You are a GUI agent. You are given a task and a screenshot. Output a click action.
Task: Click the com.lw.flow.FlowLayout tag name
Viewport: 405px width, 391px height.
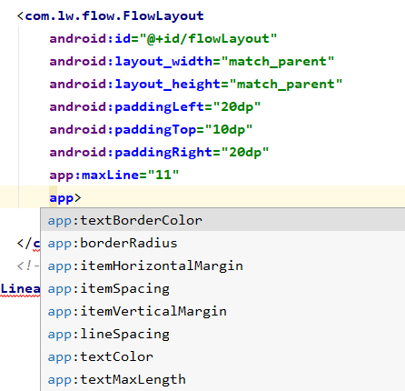click(x=114, y=15)
